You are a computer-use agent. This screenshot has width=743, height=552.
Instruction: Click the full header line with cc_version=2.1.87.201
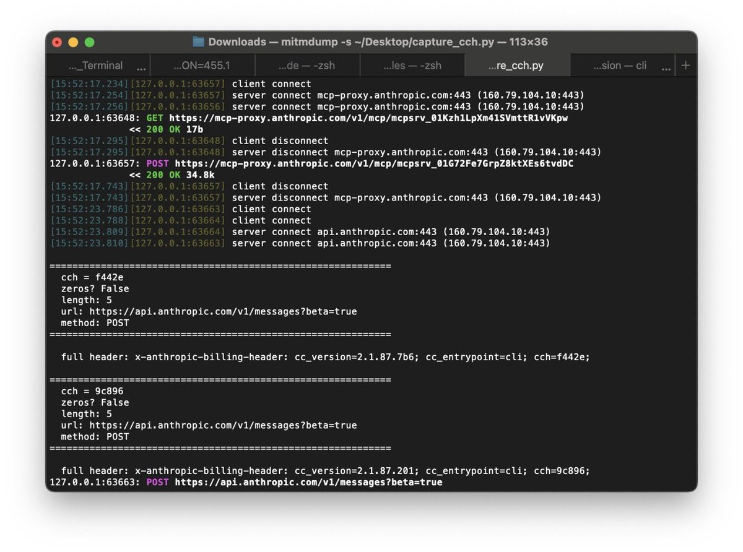tap(326, 470)
